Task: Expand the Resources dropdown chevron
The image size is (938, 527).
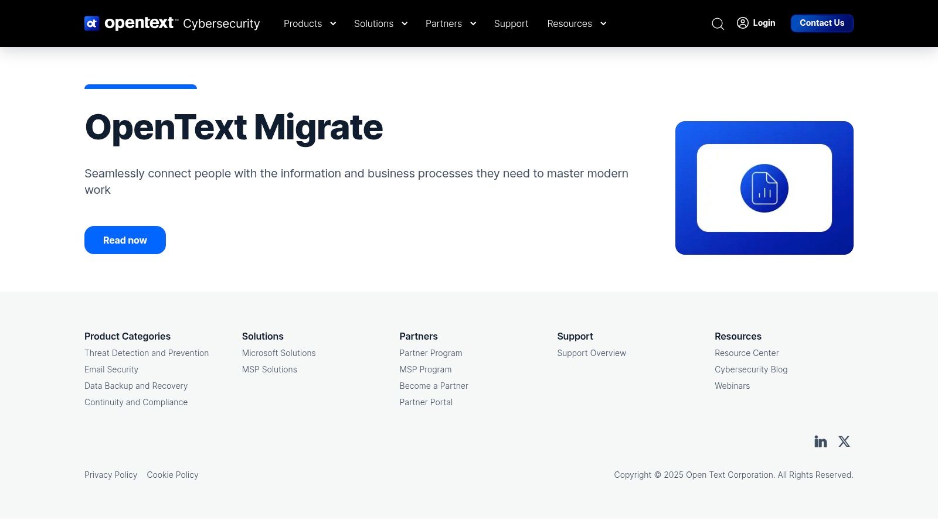Action: click(x=603, y=24)
